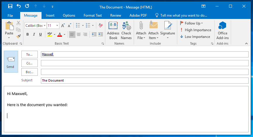Image resolution: width=253 pixels, height=137 pixels.
Task: Go to the Review tab
Action: pyautogui.click(x=116, y=15)
